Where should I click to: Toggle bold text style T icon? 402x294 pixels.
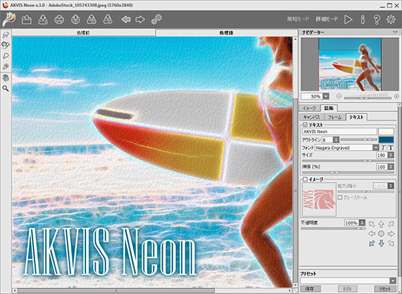[391, 148]
